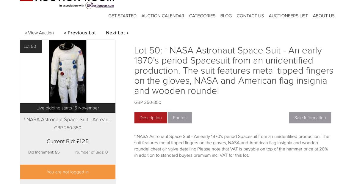This screenshot has height=184, width=357.
Task: Click the UKauctioneers.com logo
Action: tap(100, 5)
